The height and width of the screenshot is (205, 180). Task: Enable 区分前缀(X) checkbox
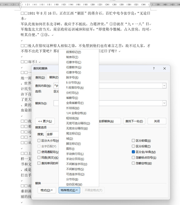pyautogui.click(x=133, y=141)
